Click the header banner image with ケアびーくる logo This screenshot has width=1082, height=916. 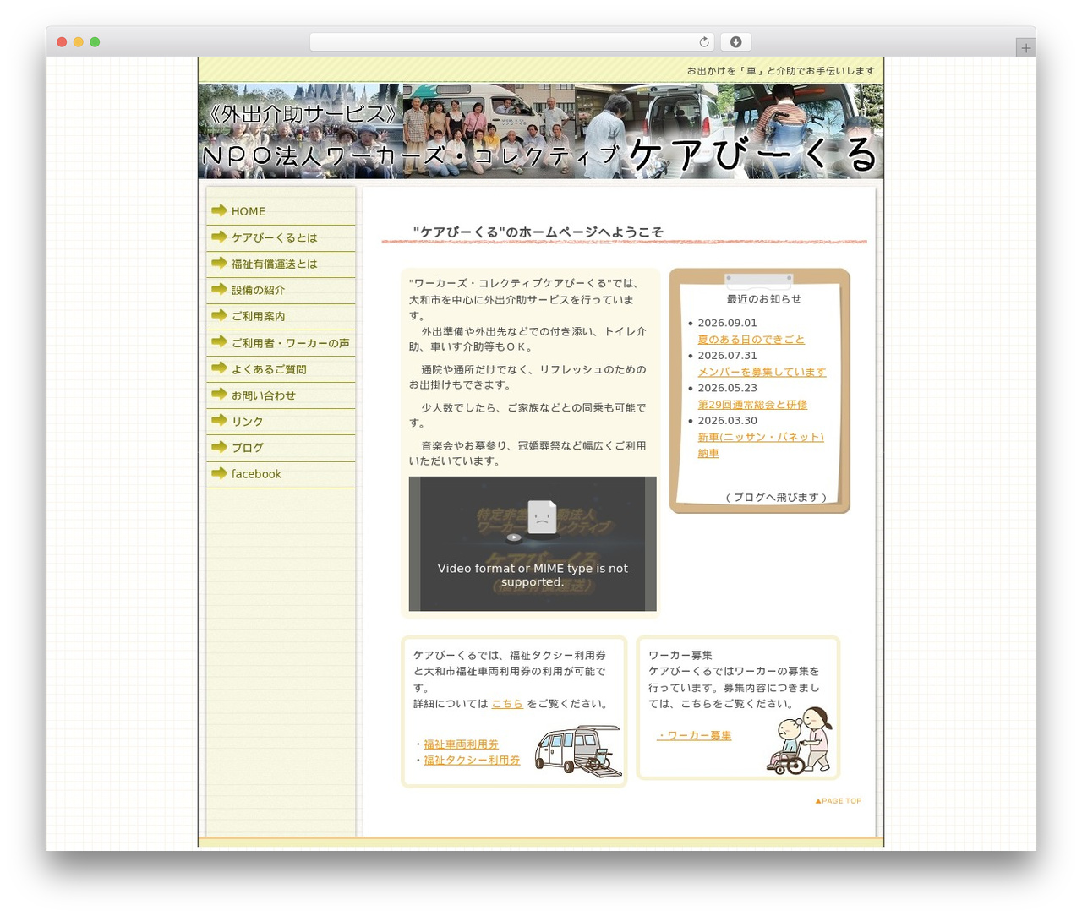pyautogui.click(x=541, y=131)
